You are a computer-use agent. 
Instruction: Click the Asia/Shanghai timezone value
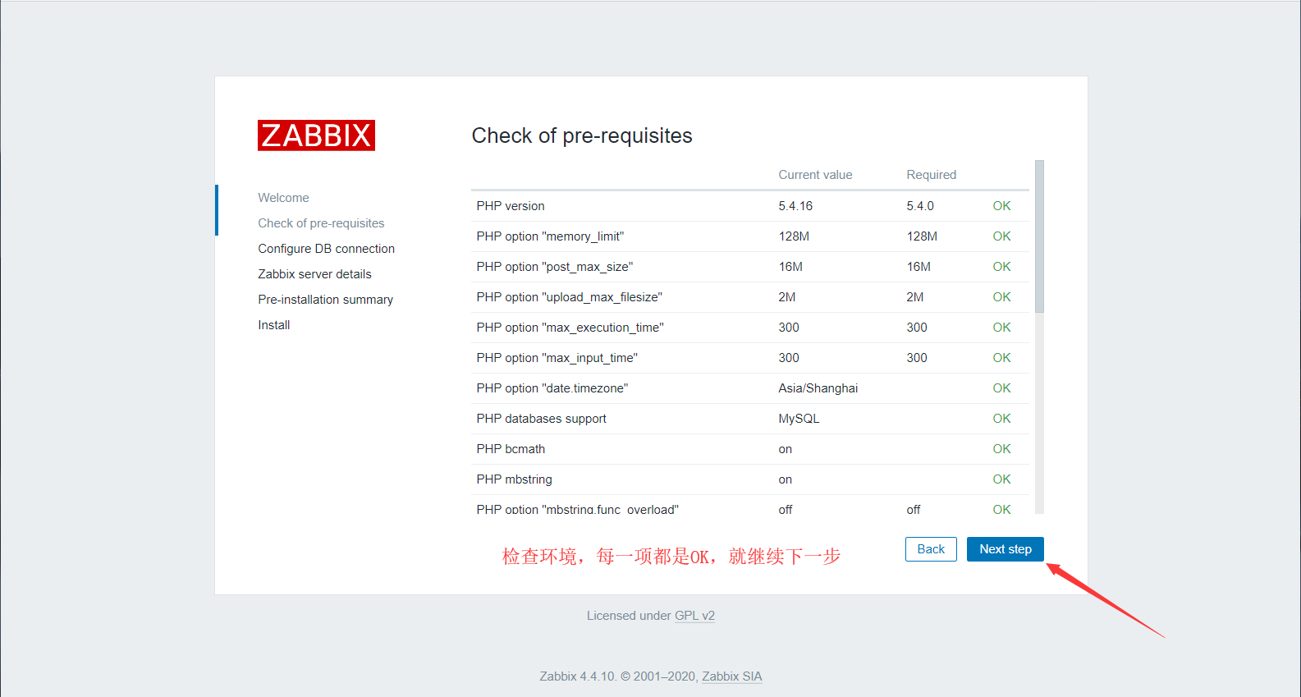tap(818, 388)
